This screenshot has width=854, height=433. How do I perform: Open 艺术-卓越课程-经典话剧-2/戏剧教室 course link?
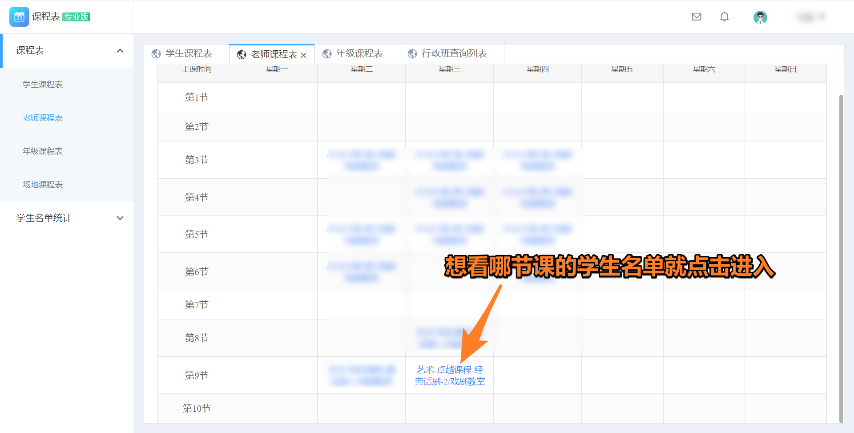(450, 376)
